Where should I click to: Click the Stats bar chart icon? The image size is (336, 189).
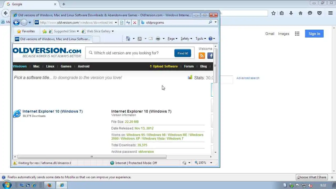[190, 77]
